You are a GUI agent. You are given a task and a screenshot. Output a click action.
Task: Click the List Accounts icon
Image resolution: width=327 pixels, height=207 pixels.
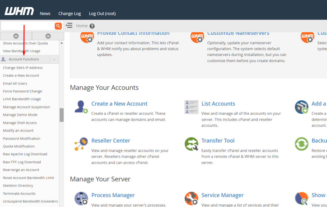pos(191,107)
